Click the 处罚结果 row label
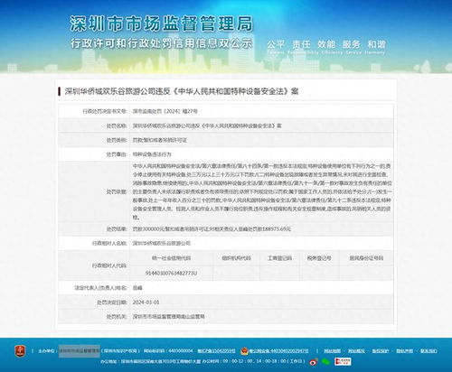This screenshot has width=452, height=372. pyautogui.click(x=117, y=229)
